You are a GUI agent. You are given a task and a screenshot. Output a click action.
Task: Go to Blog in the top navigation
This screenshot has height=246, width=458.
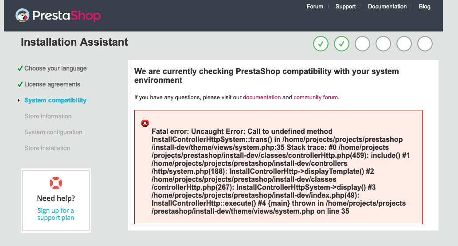[424, 7]
